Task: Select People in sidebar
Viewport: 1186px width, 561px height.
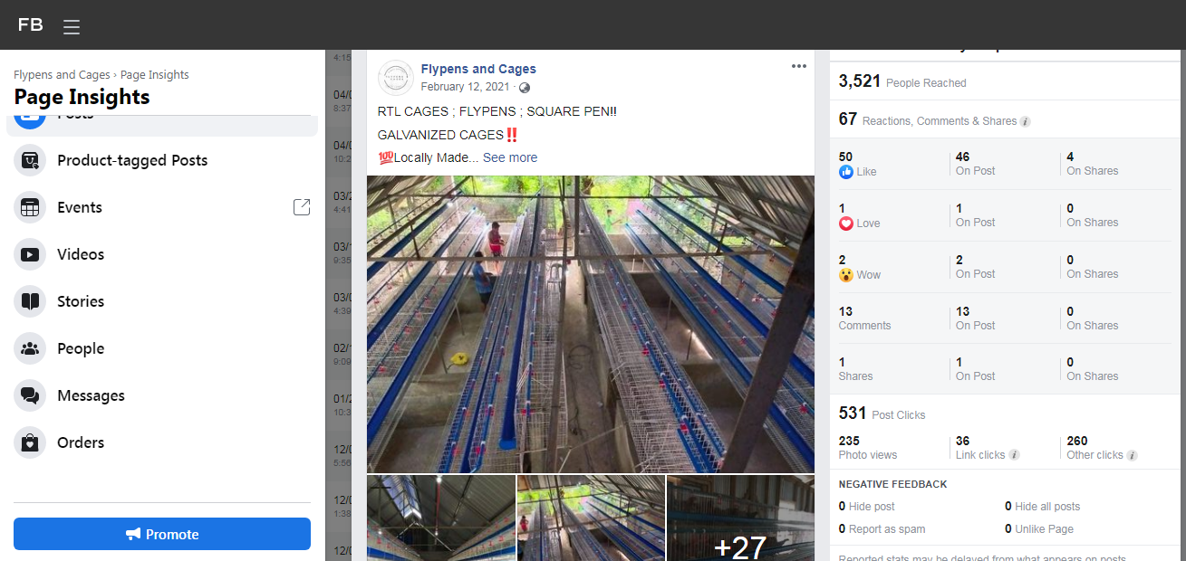Action: [x=162, y=348]
